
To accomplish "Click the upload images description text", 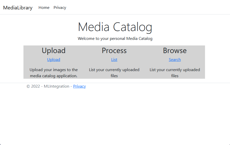I will (x=54, y=73).
